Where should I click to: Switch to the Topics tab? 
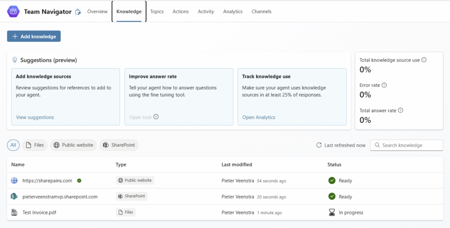157,11
